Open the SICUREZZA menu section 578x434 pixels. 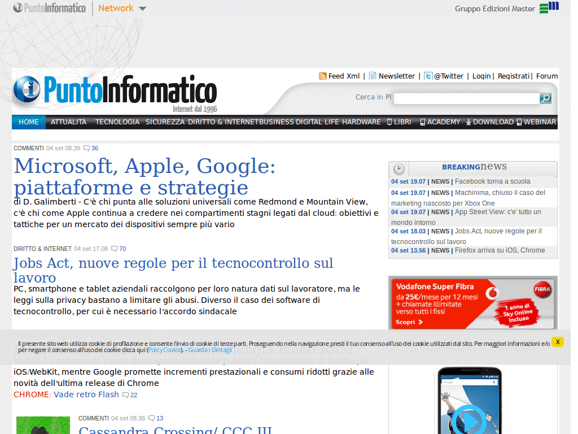point(165,122)
